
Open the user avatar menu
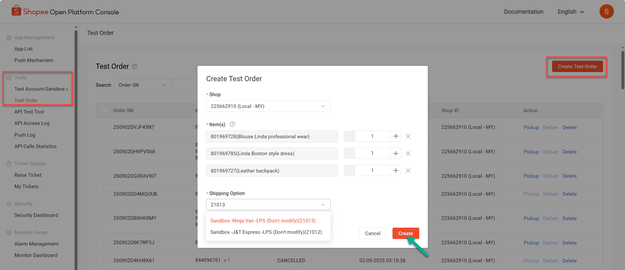click(x=606, y=12)
